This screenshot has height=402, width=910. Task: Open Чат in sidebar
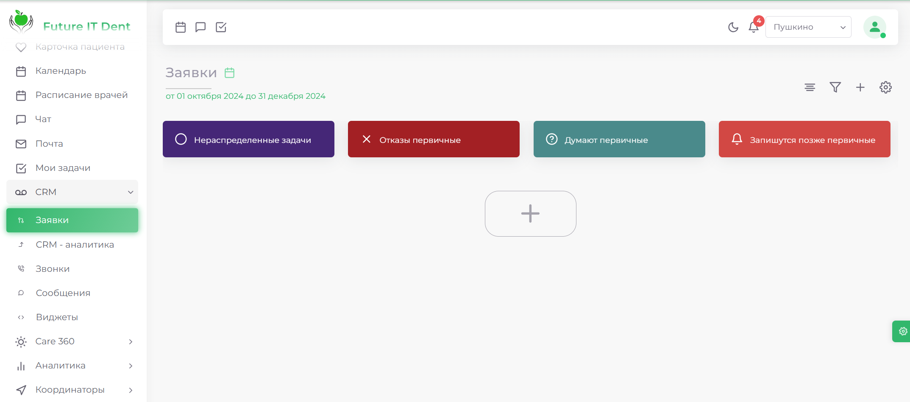[x=72, y=119]
